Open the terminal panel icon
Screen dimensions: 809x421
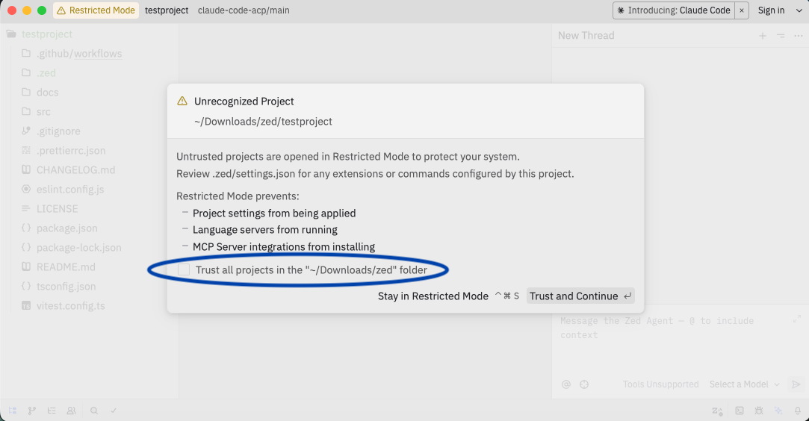pyautogui.click(x=740, y=411)
